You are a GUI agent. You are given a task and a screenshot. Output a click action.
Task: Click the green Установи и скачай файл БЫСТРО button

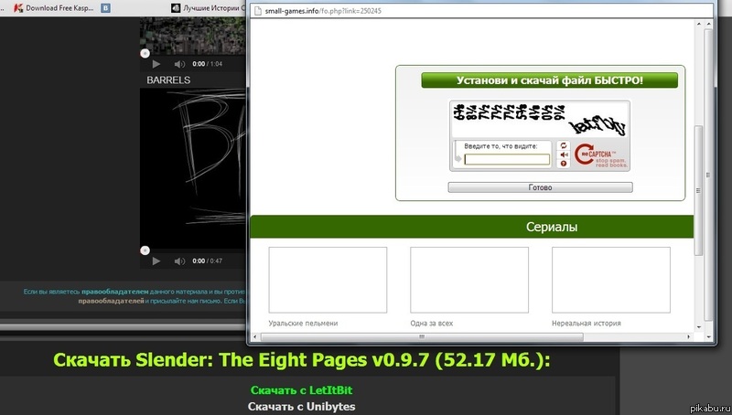(x=550, y=80)
